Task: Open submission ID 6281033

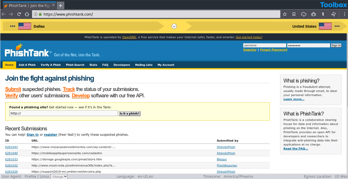Action: coord(11,159)
